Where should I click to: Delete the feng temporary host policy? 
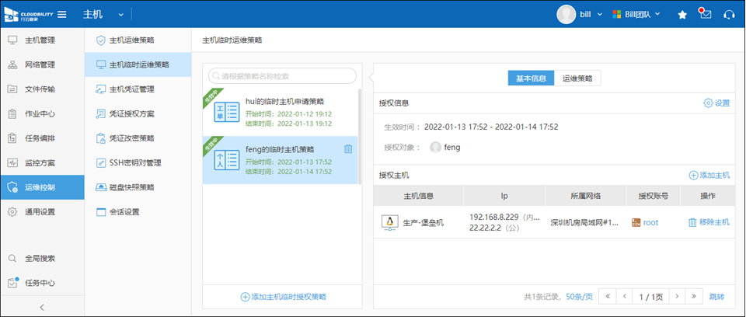click(x=348, y=149)
